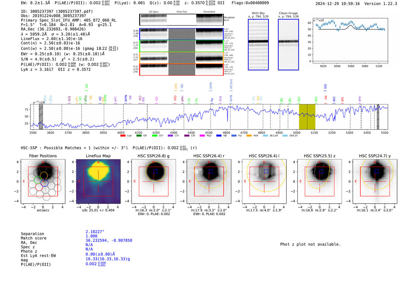
Task: Select the HSC SSP(25.5) z cutout
Action: [319, 182]
